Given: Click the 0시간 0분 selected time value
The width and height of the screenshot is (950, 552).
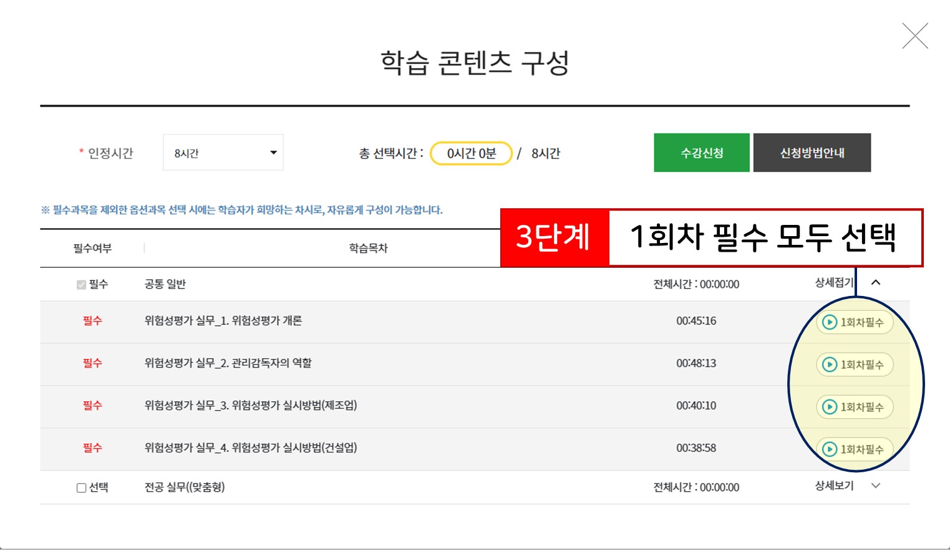Looking at the screenshot, I should pyautogui.click(x=472, y=153).
